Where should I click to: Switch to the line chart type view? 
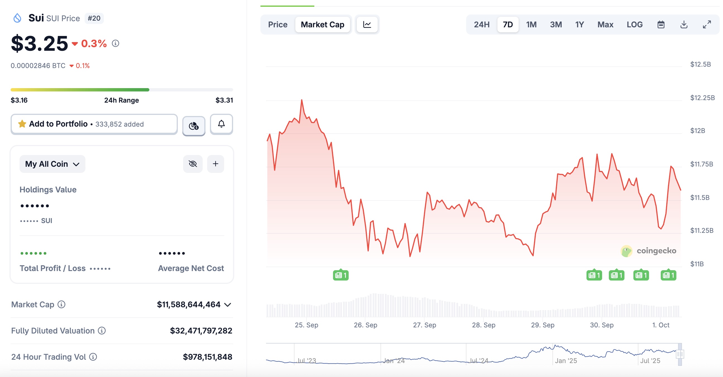367,25
